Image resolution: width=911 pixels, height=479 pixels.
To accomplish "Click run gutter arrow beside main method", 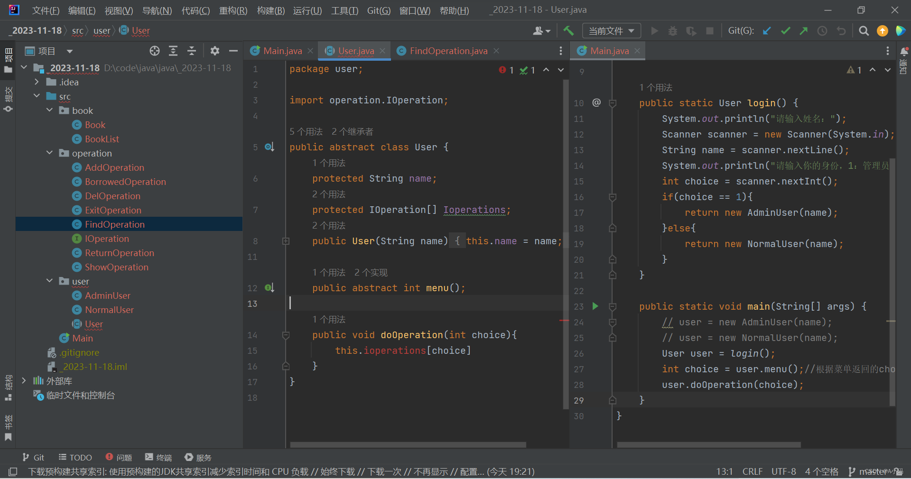I will tap(595, 306).
